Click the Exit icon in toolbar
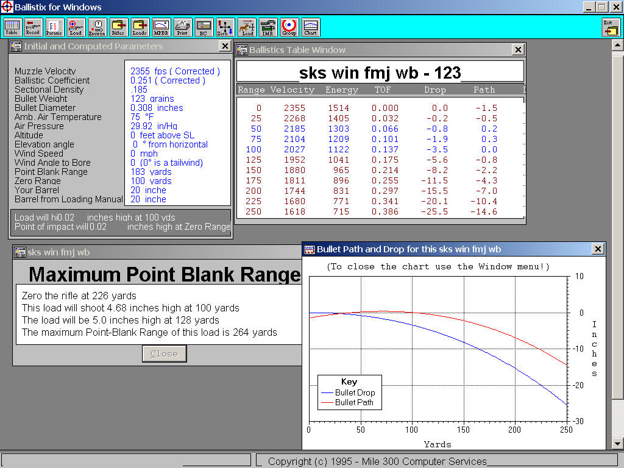Image resolution: width=624 pixels, height=468 pixels. click(610, 27)
